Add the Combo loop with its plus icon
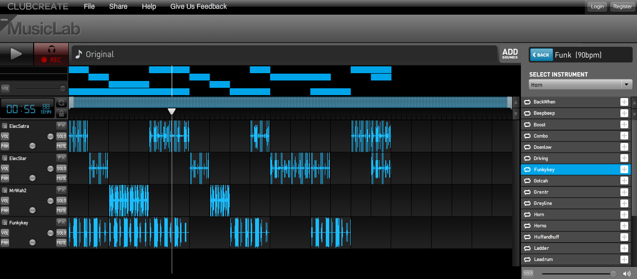The image size is (637, 279). pyautogui.click(x=624, y=136)
